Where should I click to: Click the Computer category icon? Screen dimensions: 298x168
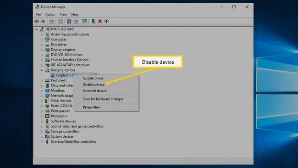(47, 39)
